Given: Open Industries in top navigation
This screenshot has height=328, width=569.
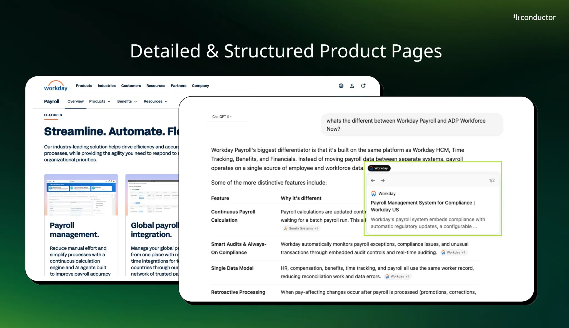Looking at the screenshot, I should (107, 86).
